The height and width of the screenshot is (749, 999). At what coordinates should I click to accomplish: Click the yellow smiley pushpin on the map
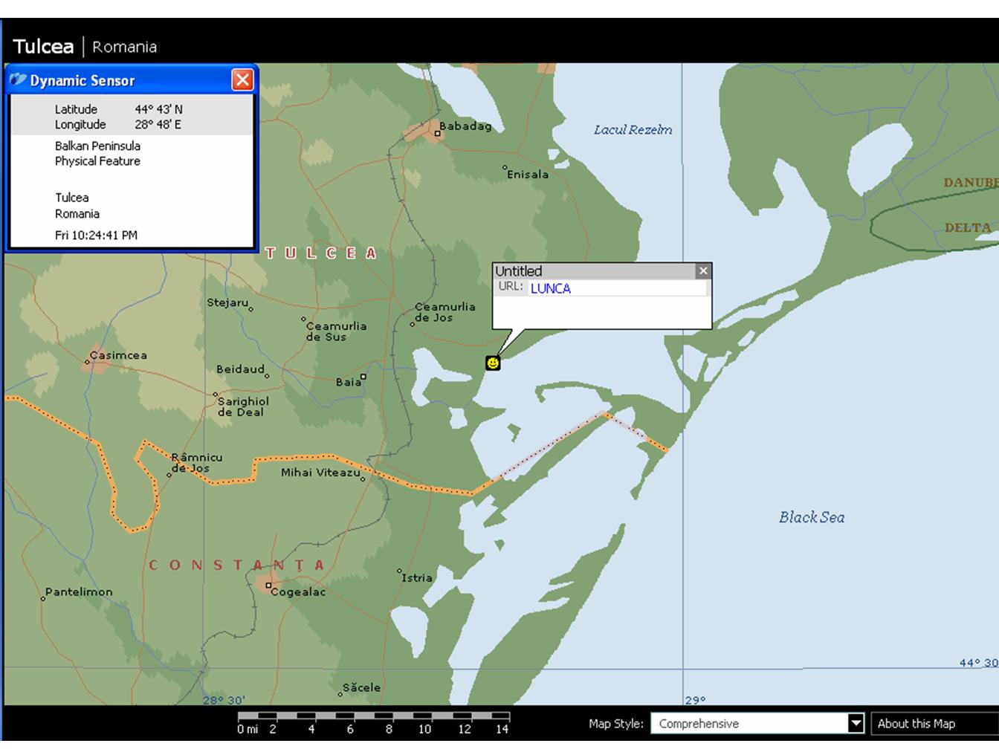[x=492, y=363]
